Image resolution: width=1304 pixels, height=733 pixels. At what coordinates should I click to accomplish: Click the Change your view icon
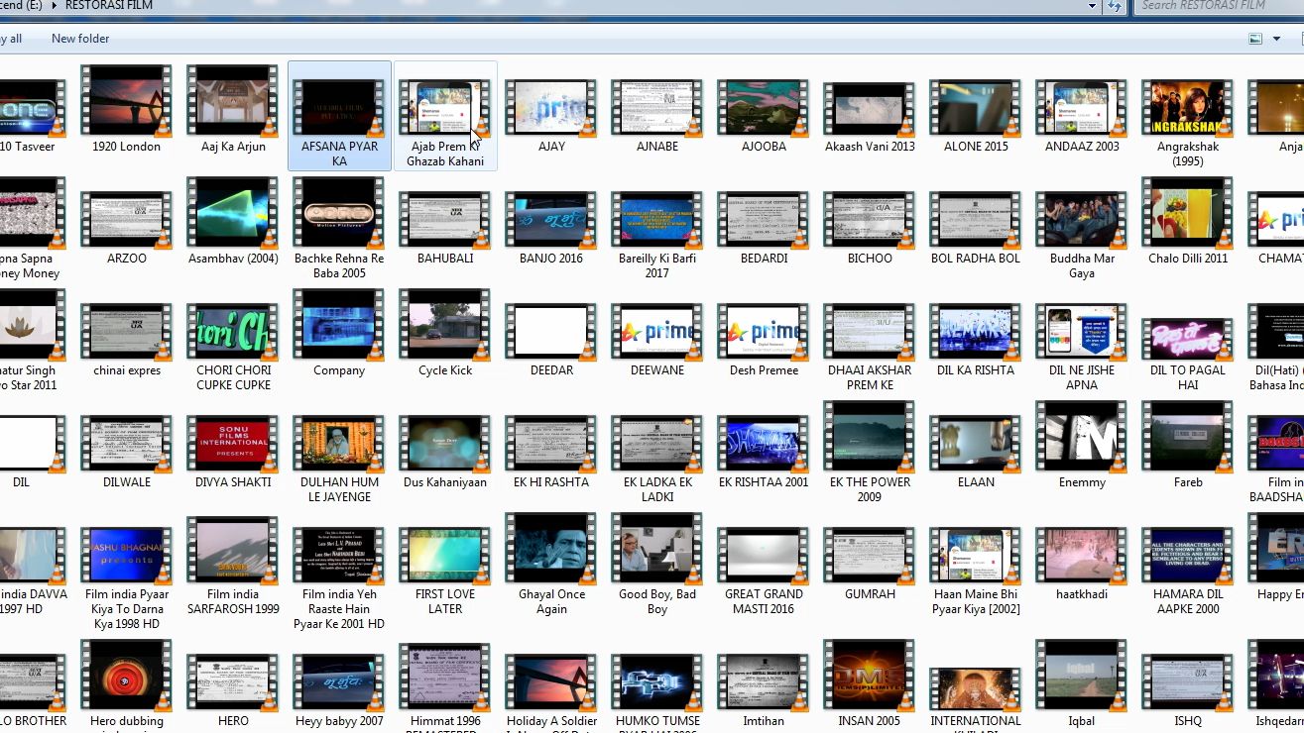(1255, 39)
